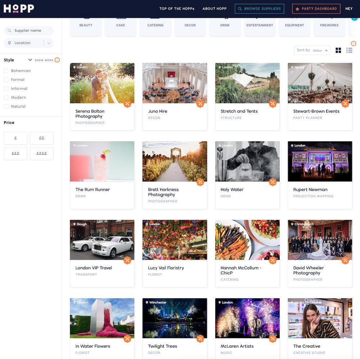Click discount badge on McLaren Artists card

(x=273, y=339)
